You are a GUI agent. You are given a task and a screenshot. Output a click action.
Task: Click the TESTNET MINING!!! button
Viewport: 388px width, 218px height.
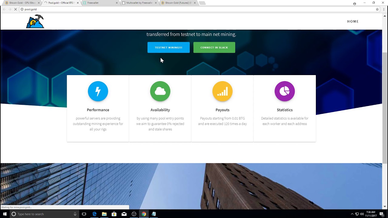tap(169, 48)
